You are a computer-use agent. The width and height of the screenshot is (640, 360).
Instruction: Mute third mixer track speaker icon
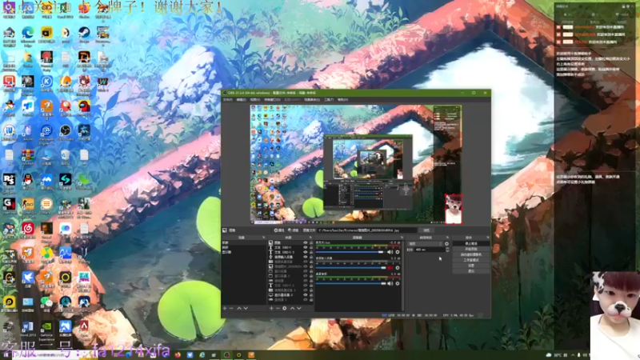pos(390,284)
